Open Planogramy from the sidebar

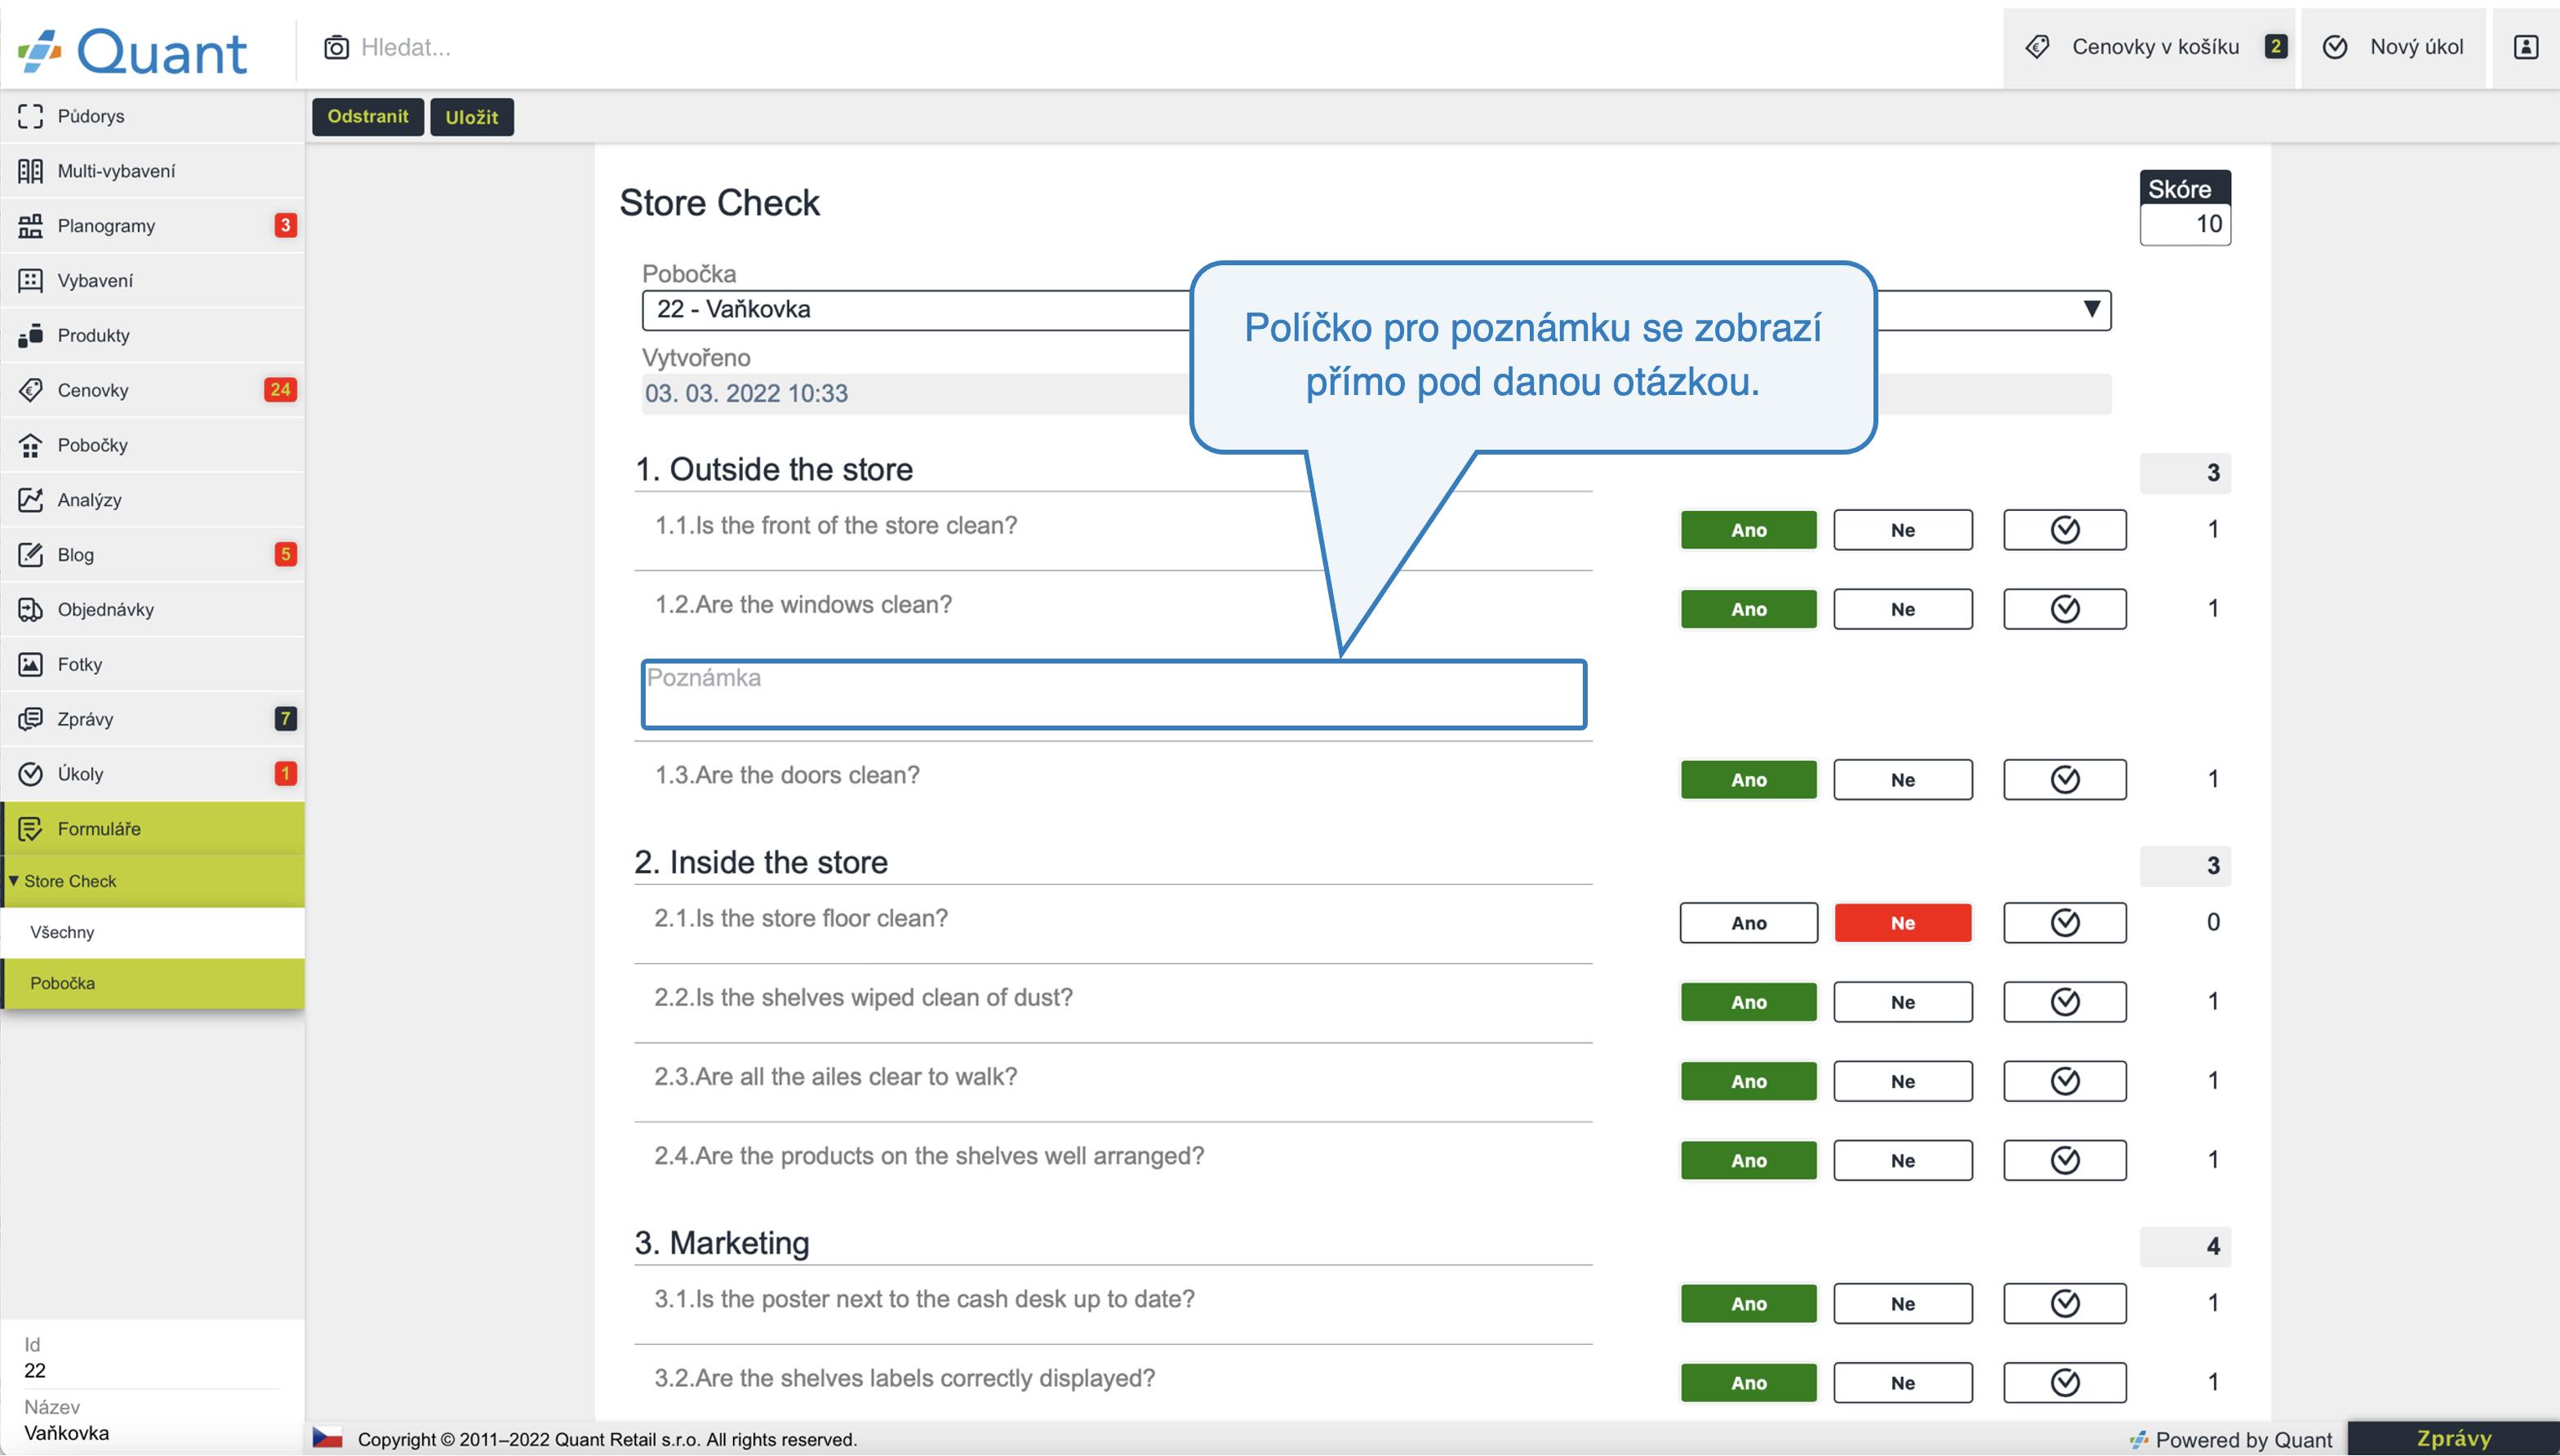(x=152, y=226)
